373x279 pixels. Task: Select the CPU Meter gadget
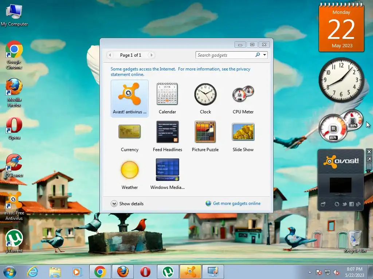point(243,98)
